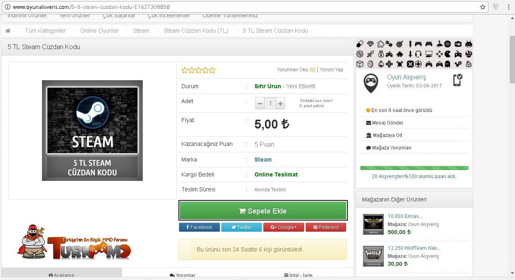Click the 500,00 ₺ price of 10.000 Elmas
Image resolution: width=515 pixels, height=280 pixels.
(399, 232)
